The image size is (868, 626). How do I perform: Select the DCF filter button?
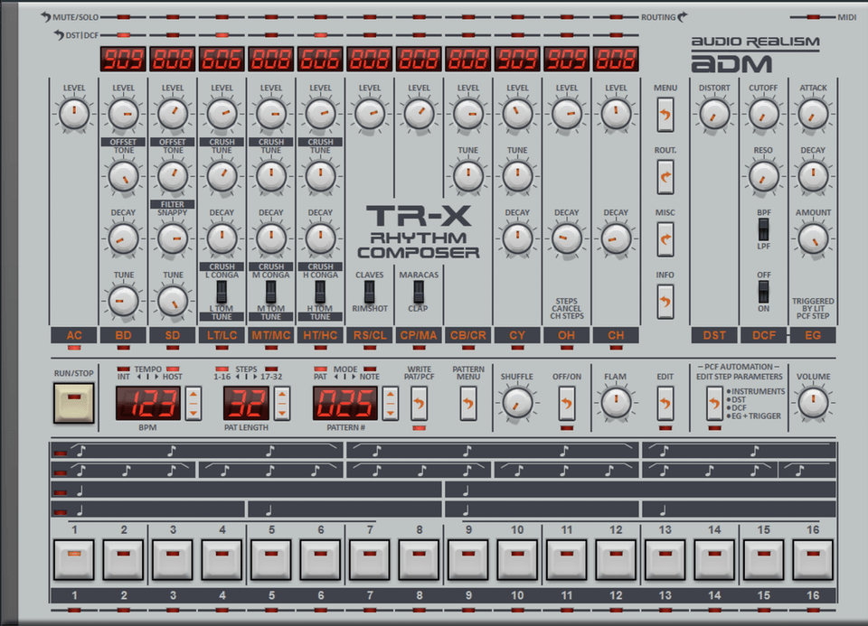[763, 335]
